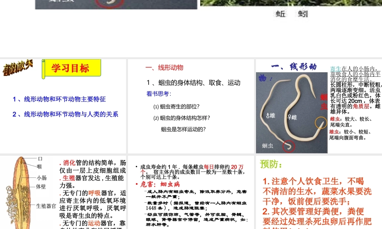
Task: Click the red text 每日
Action: 209,167
